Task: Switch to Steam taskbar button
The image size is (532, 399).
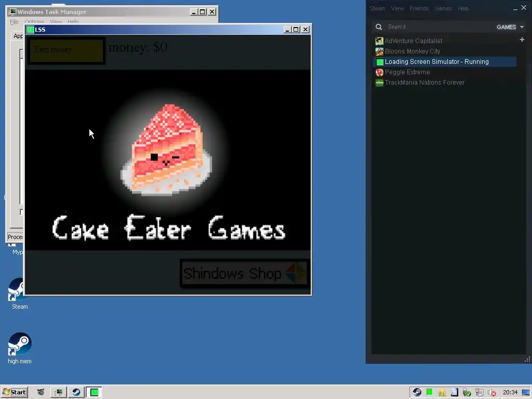Action: pyautogui.click(x=76, y=392)
